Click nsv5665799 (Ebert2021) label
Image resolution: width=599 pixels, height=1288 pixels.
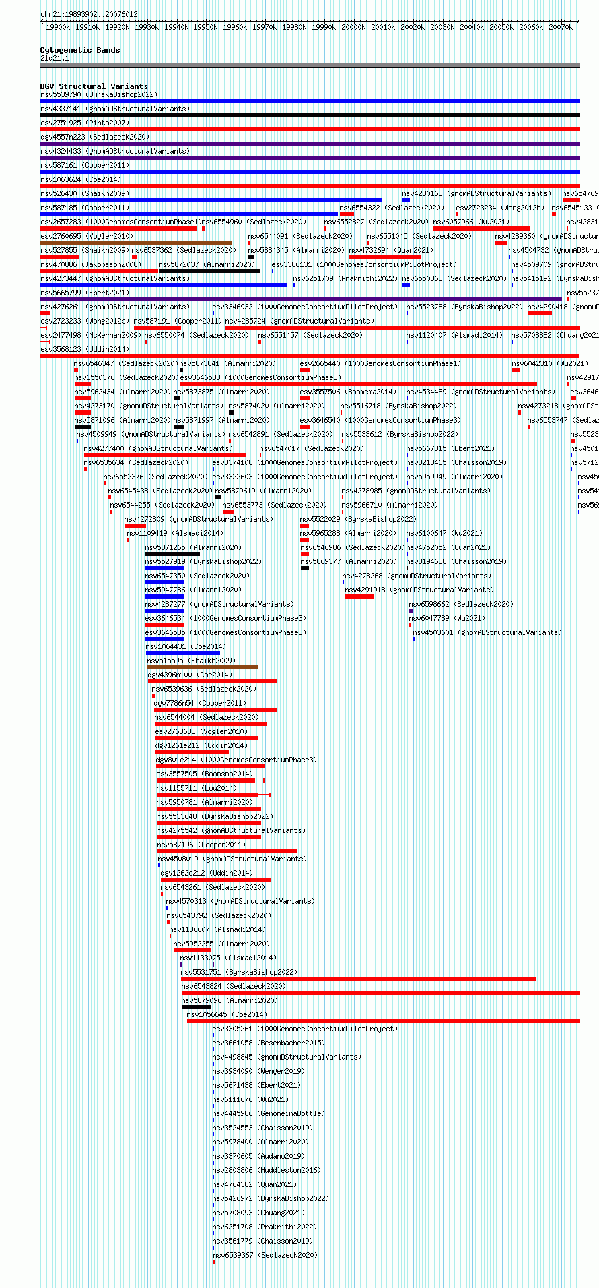click(x=84, y=293)
